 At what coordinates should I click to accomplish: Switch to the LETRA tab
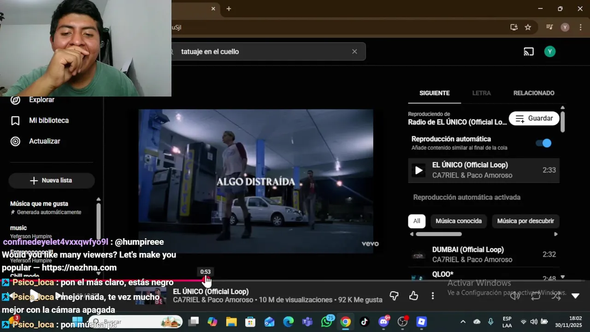[481, 93]
